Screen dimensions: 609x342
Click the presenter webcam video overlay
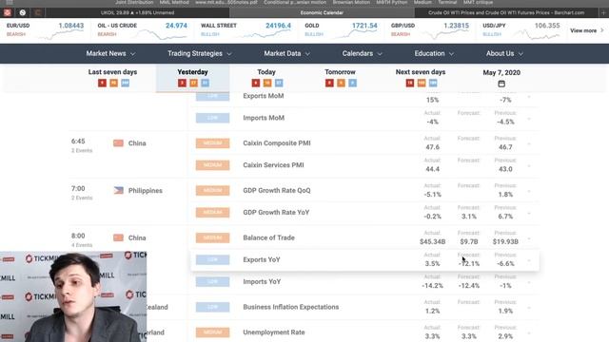pos(73,296)
